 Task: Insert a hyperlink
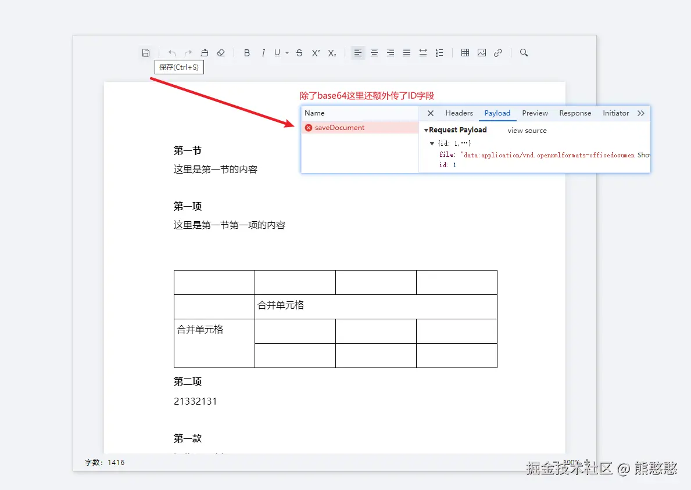[498, 53]
